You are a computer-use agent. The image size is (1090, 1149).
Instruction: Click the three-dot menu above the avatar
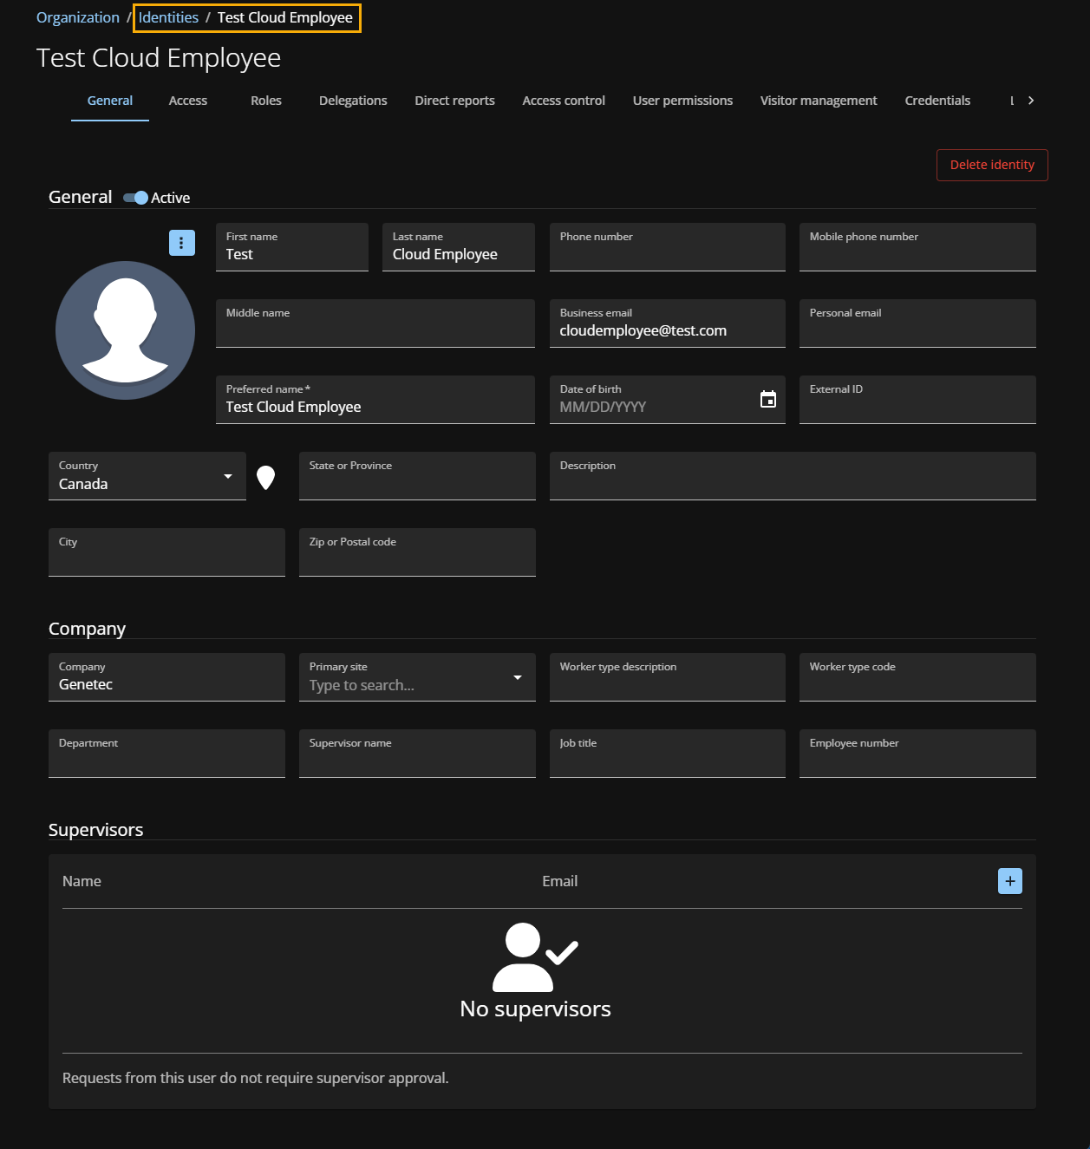(181, 243)
